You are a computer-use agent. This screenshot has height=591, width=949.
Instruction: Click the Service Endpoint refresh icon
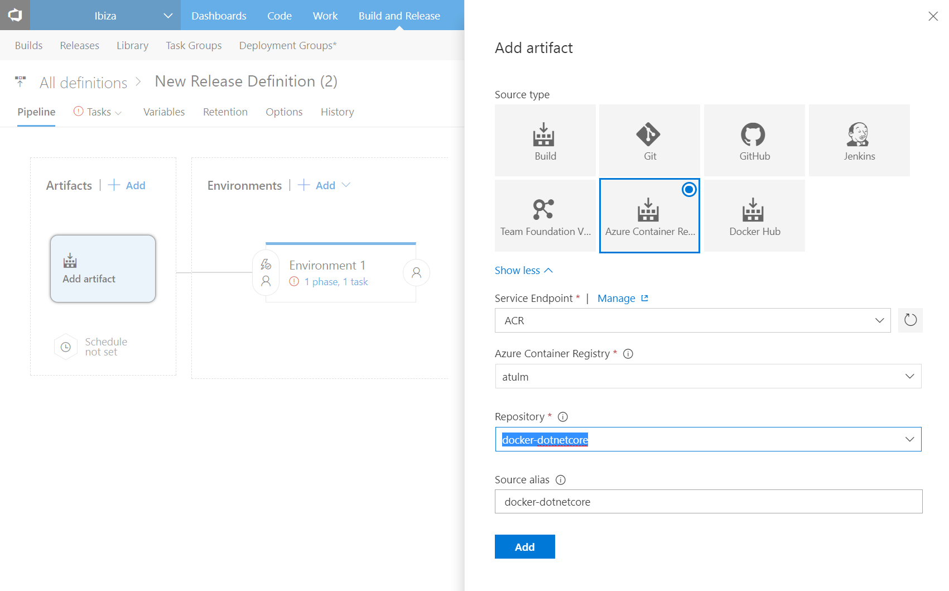point(910,320)
